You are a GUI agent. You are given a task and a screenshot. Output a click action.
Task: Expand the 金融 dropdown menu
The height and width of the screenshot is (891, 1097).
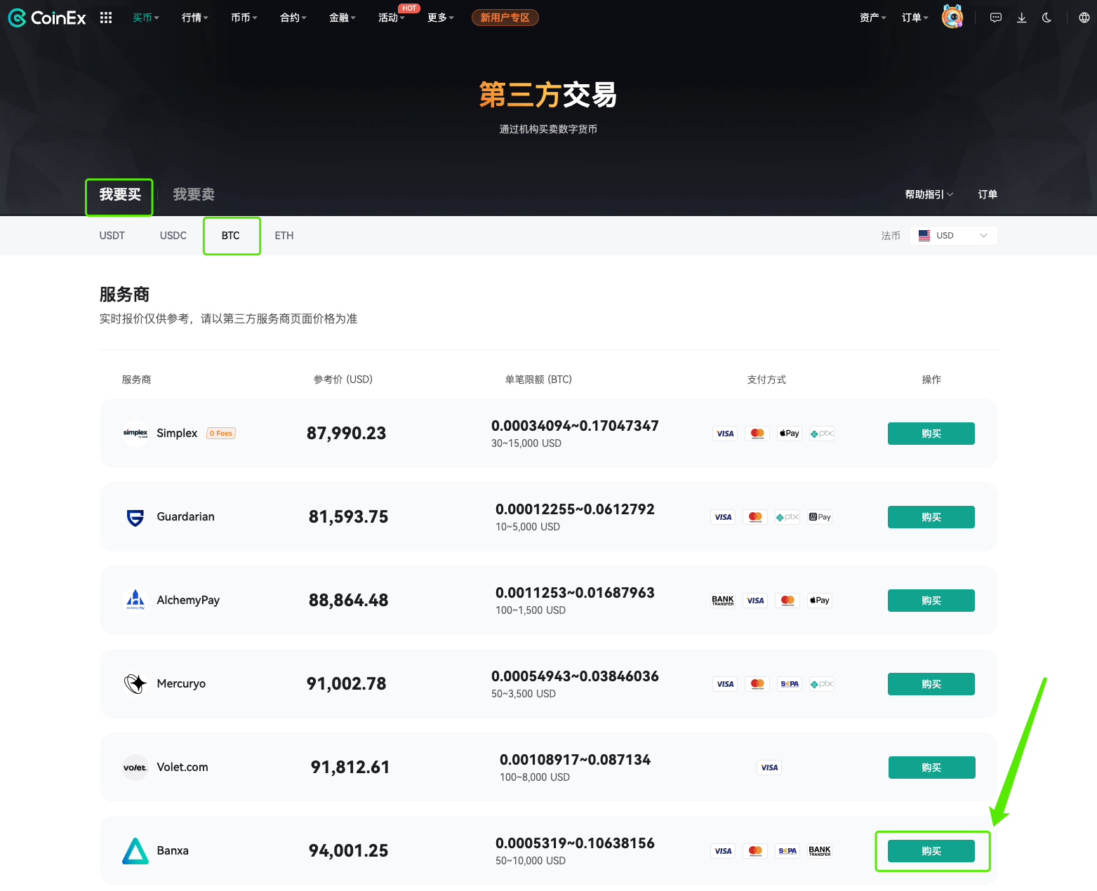pos(343,18)
